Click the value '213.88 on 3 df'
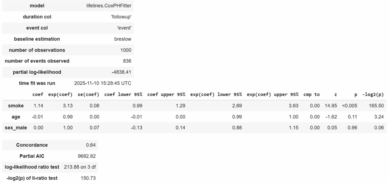This screenshot has height=183, width=389. pyautogui.click(x=80, y=167)
